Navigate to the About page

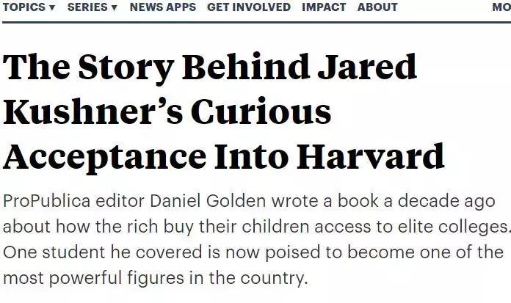pos(377,7)
